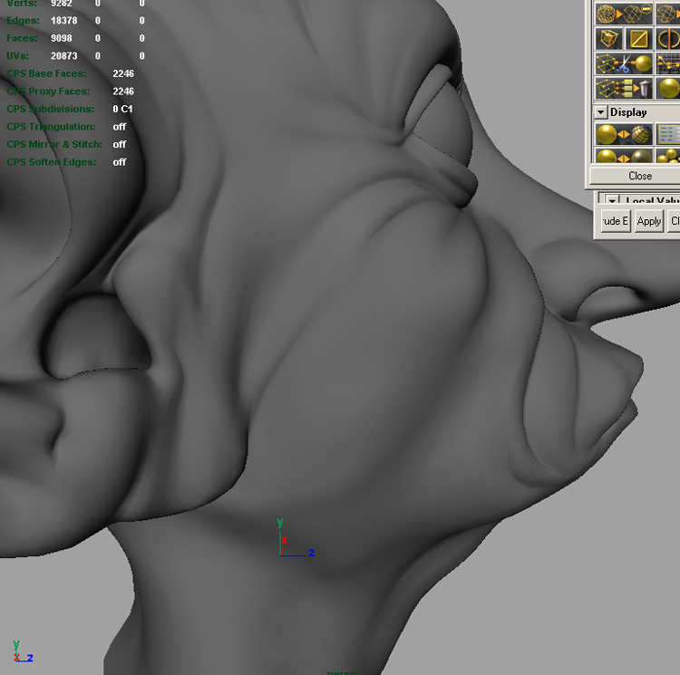Open the Local Values dropdown arrow
Screen dimensions: 680x675
pyautogui.click(x=613, y=201)
